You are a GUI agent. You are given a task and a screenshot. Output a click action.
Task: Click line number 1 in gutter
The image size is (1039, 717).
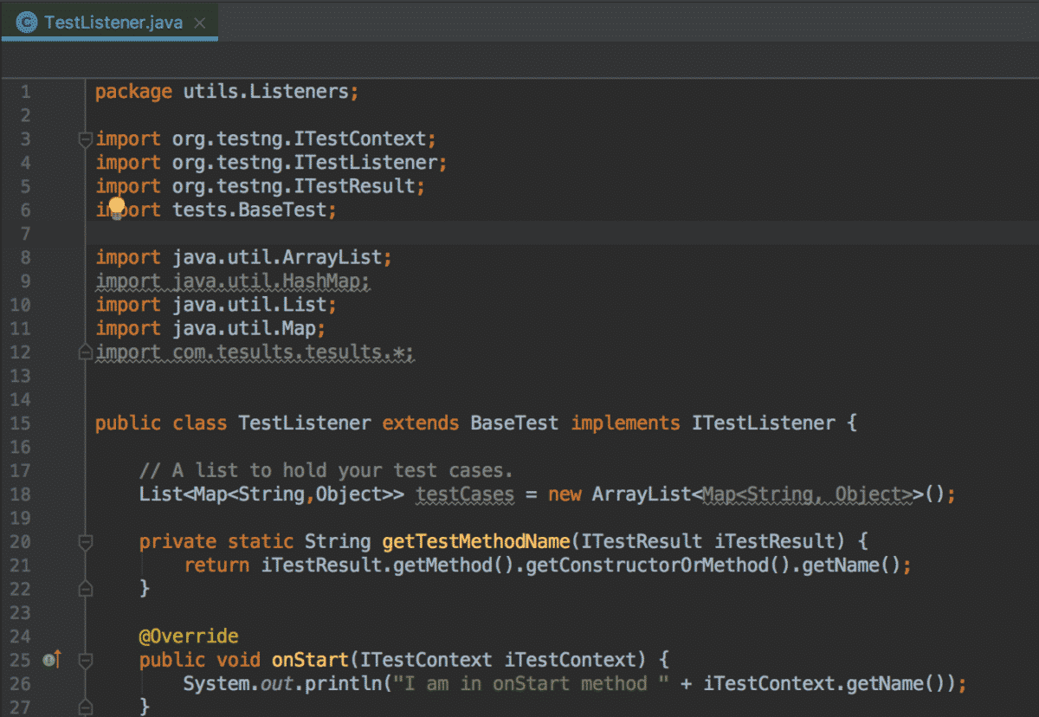25,92
